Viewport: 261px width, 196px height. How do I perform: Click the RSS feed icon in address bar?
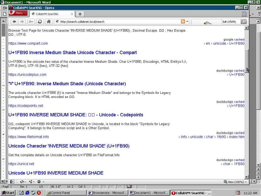click(183, 21)
